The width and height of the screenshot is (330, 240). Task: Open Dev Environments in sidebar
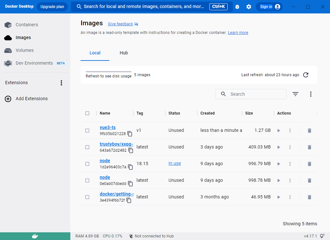[34, 63]
